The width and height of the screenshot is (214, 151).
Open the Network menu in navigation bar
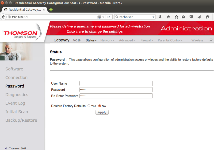(x=107, y=40)
